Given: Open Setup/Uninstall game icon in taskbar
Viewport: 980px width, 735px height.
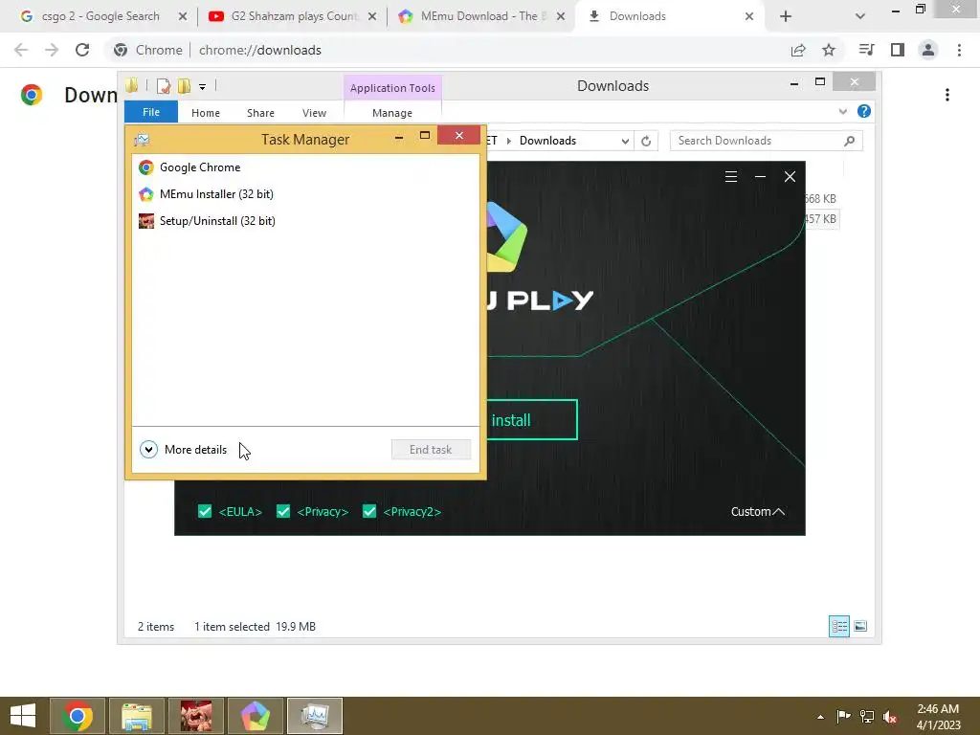Looking at the screenshot, I should [196, 716].
